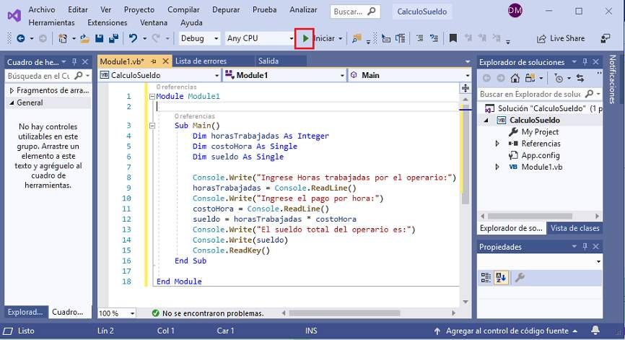The height and width of the screenshot is (340, 625).
Task: Click the Live Share icon
Action: click(x=542, y=38)
